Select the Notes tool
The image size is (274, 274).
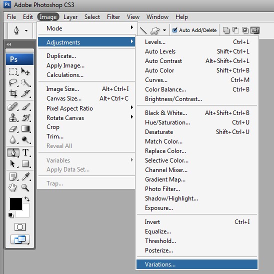(x=13, y=176)
